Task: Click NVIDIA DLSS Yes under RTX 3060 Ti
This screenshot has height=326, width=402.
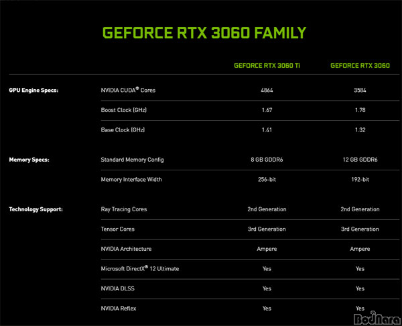Action: [x=267, y=288]
